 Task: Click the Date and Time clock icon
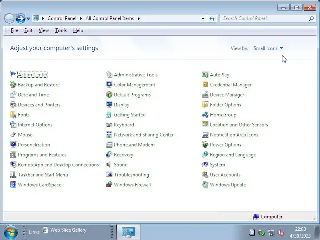click(x=13, y=94)
